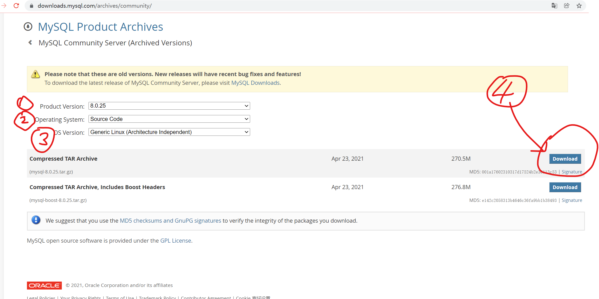Viewport: 599px width, 299px height.
Task: Click 'Compressed TAR Archive, Includes Boost Headers' text
Action: tap(97, 187)
